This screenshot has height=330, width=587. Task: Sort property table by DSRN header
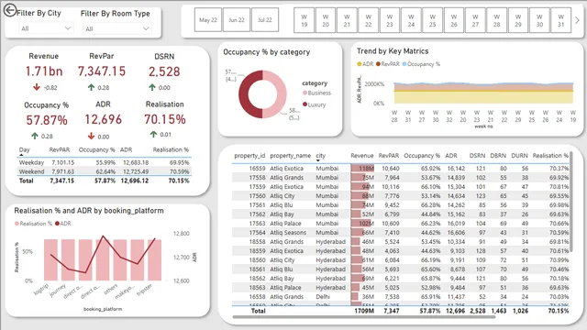click(x=477, y=155)
